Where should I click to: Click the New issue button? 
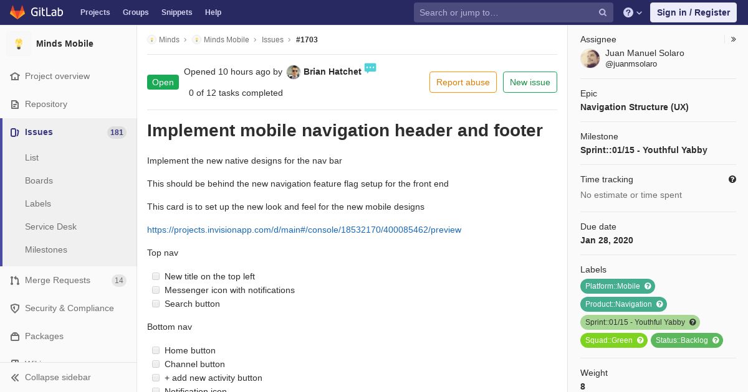click(530, 82)
